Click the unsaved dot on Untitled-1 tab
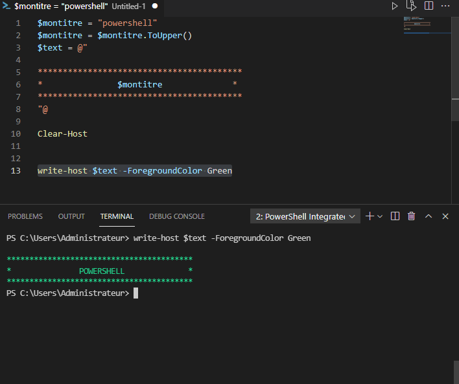459x384 pixels. click(155, 6)
